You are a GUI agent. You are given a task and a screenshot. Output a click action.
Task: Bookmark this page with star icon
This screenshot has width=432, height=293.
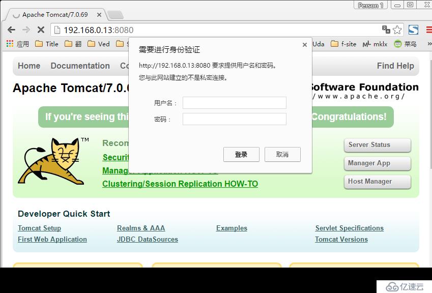[397, 30]
